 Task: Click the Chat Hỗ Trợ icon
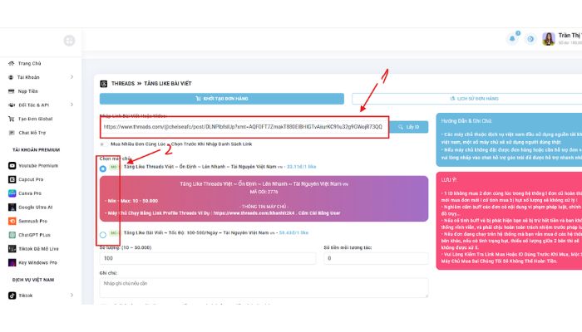[12, 133]
